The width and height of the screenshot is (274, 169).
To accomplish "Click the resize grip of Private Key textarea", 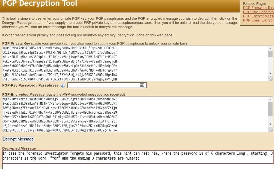I will click(x=271, y=79).
